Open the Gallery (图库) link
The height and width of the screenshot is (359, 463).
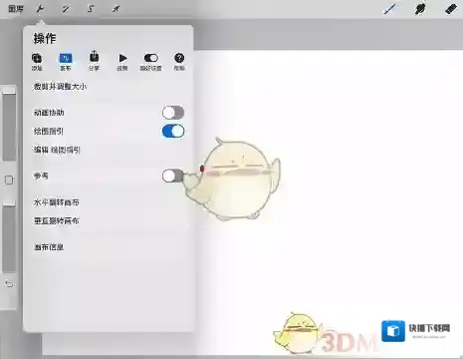coord(16,9)
